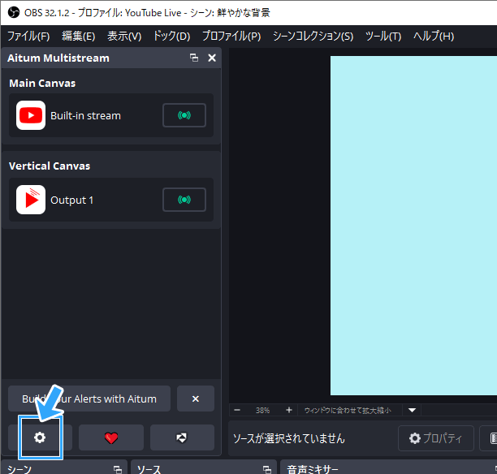Click the red heart donate button

click(111, 437)
